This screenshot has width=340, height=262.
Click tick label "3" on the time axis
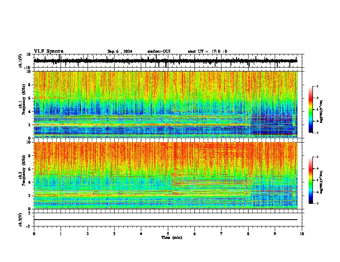(114, 234)
